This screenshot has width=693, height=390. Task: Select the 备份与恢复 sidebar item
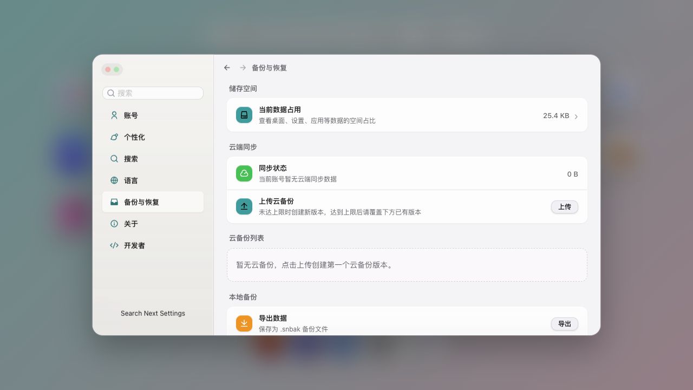point(153,202)
